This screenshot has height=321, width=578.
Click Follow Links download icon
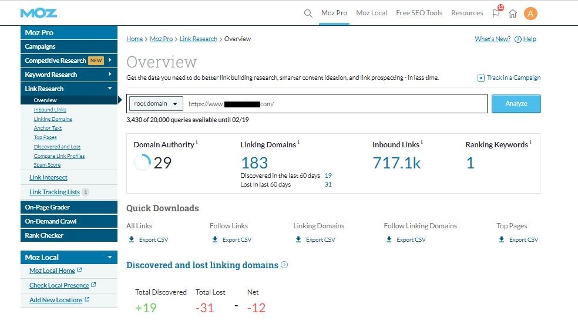(215, 239)
